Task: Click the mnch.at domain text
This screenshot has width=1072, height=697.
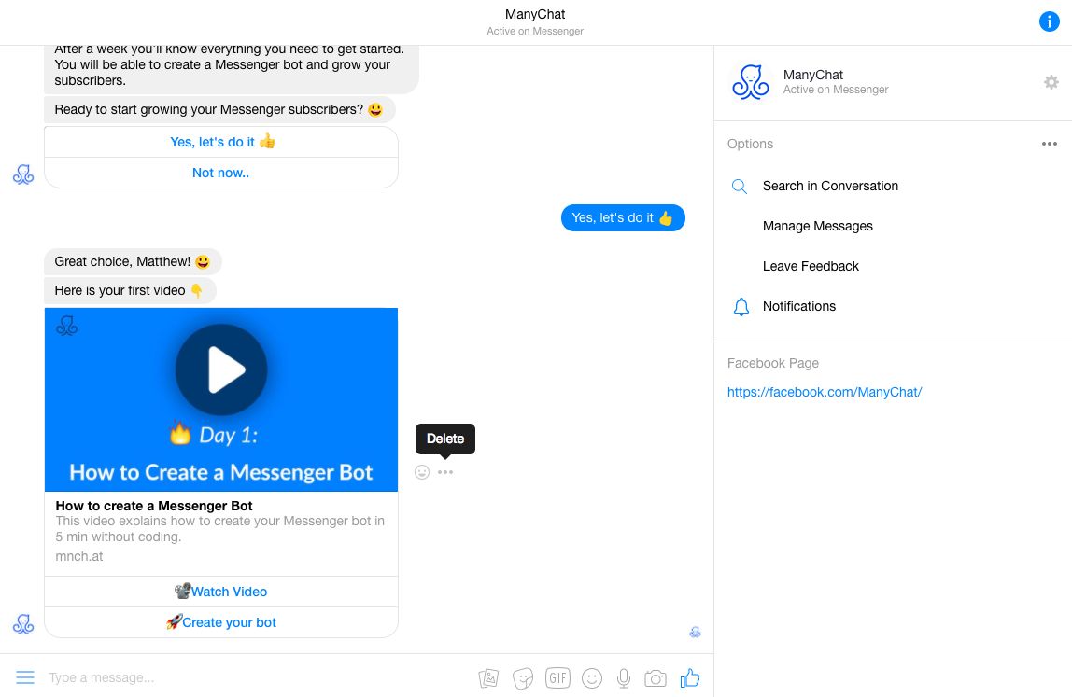Action: 79,557
